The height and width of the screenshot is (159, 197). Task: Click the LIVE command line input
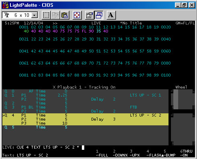43,147
